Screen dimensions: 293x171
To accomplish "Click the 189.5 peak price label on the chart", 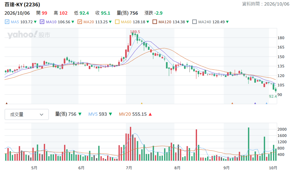I will pos(135,32).
